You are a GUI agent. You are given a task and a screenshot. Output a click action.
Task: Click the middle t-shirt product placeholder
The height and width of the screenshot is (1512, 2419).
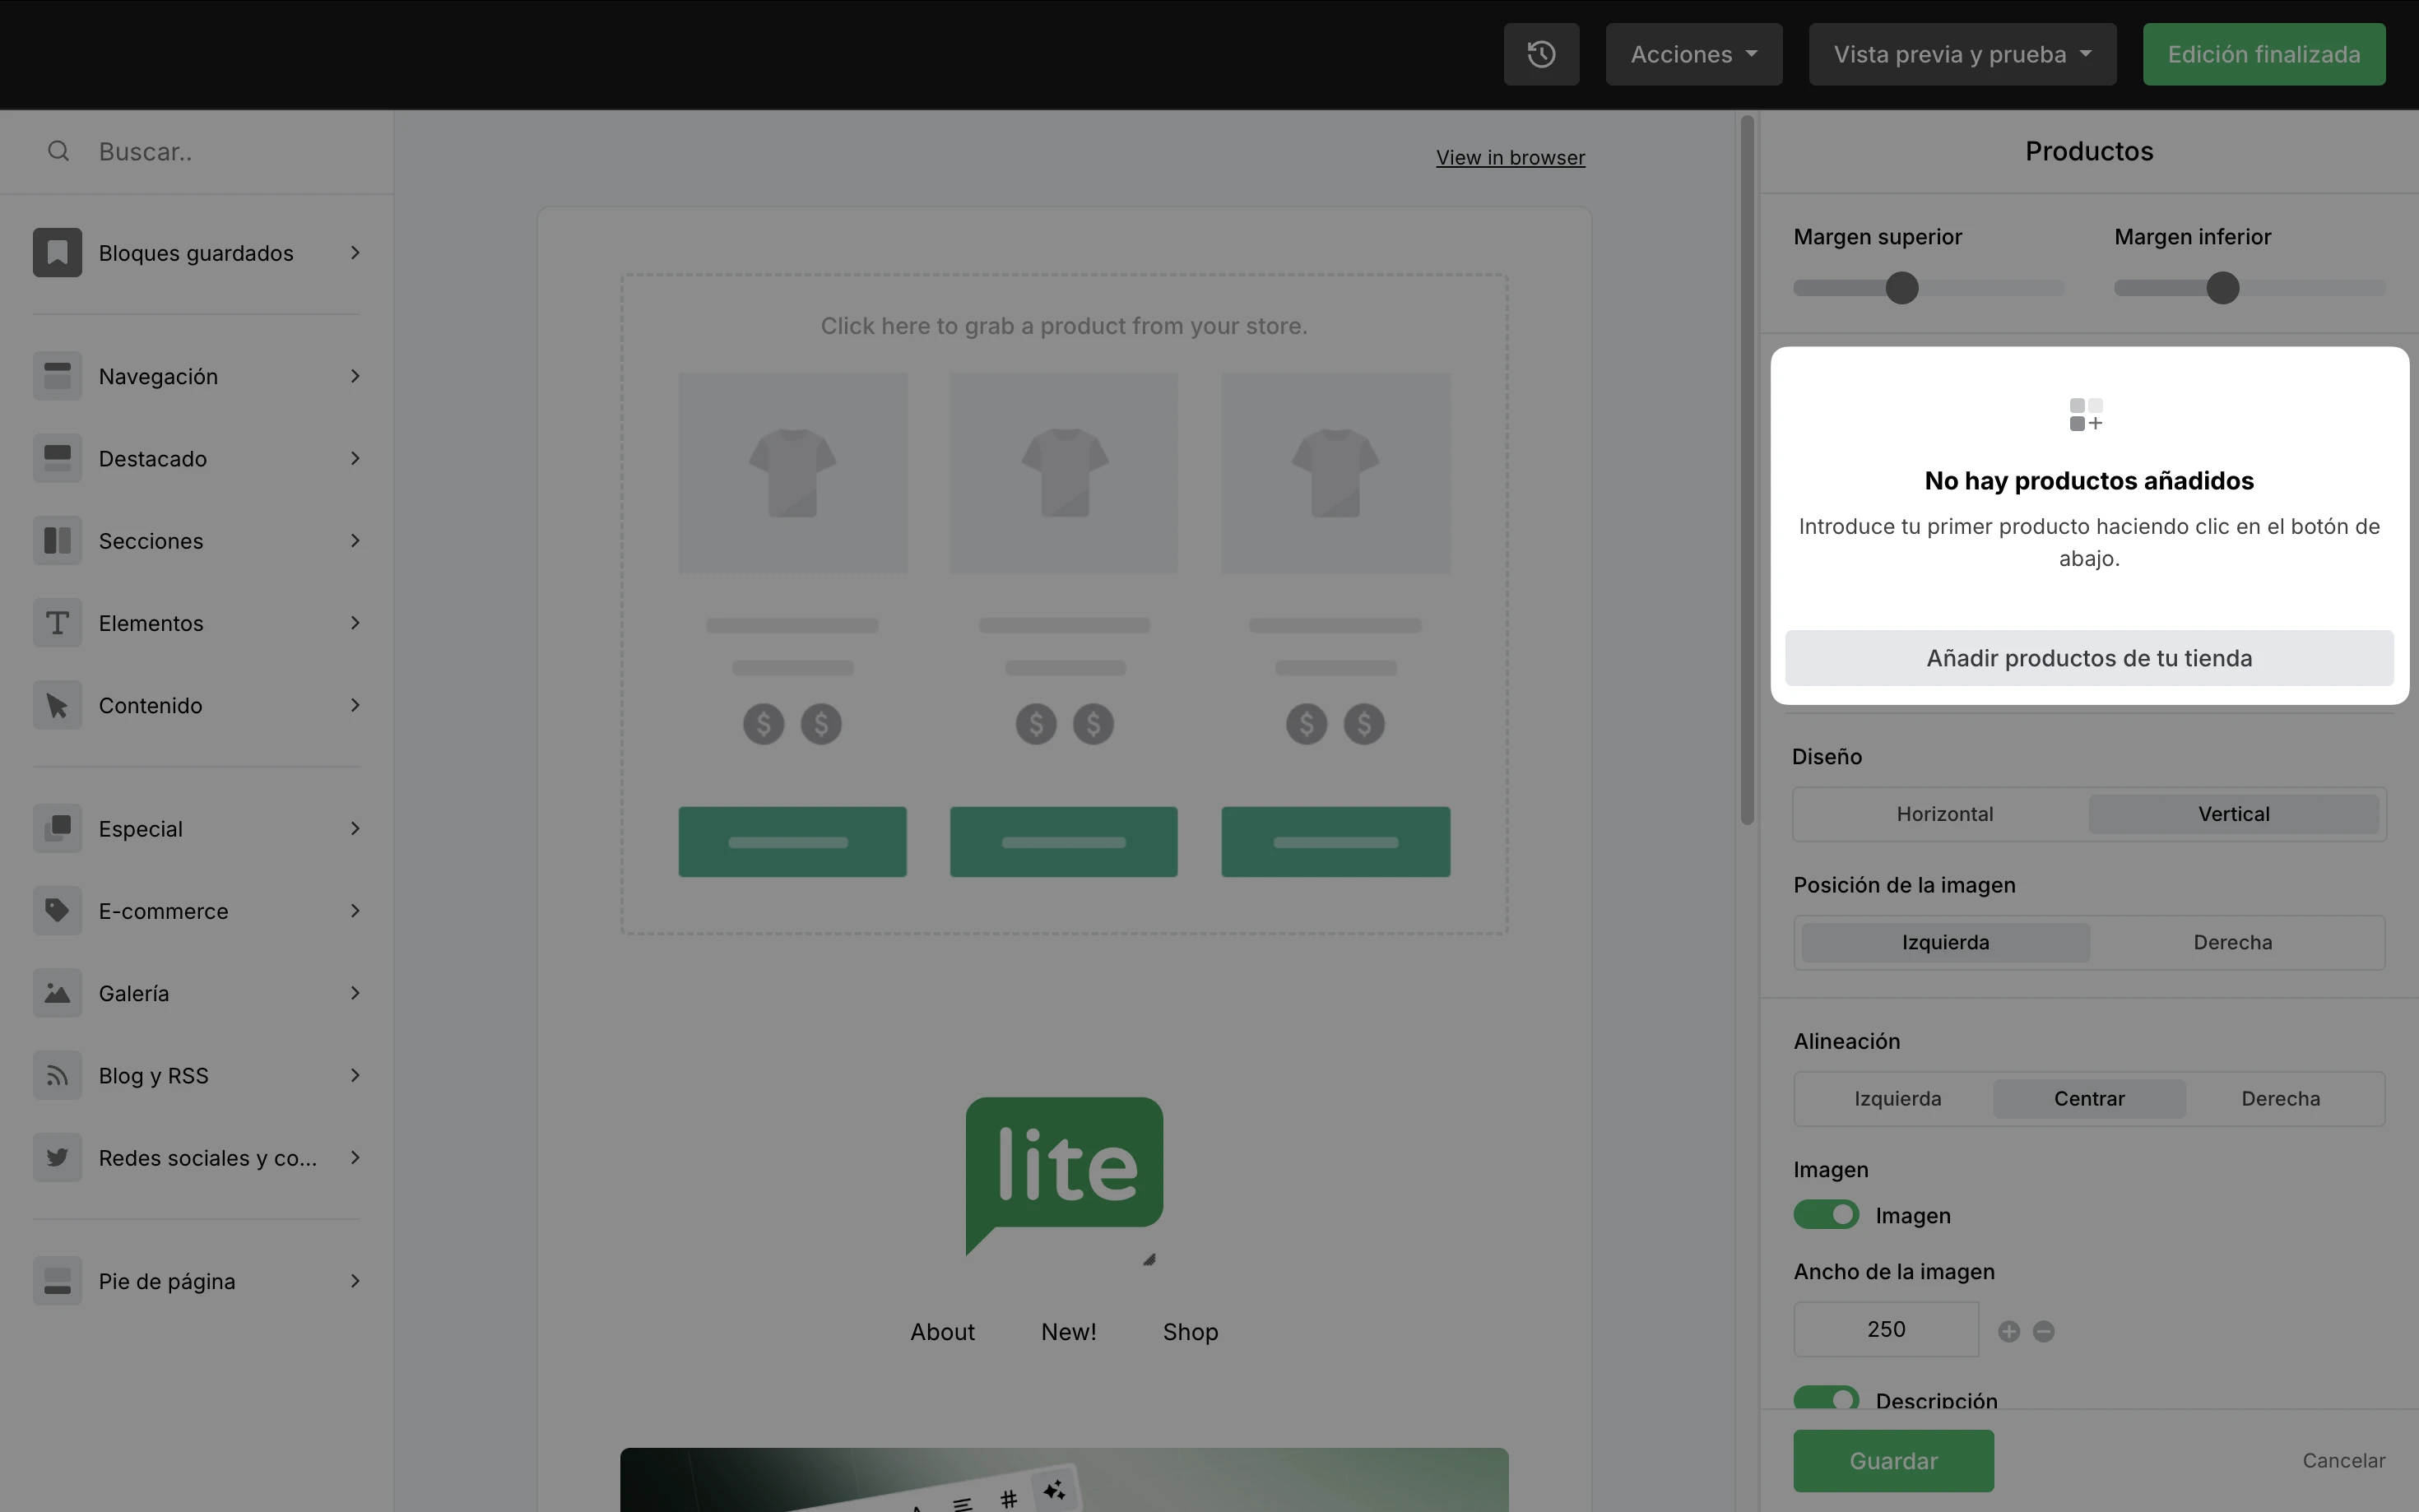pyautogui.click(x=1064, y=473)
